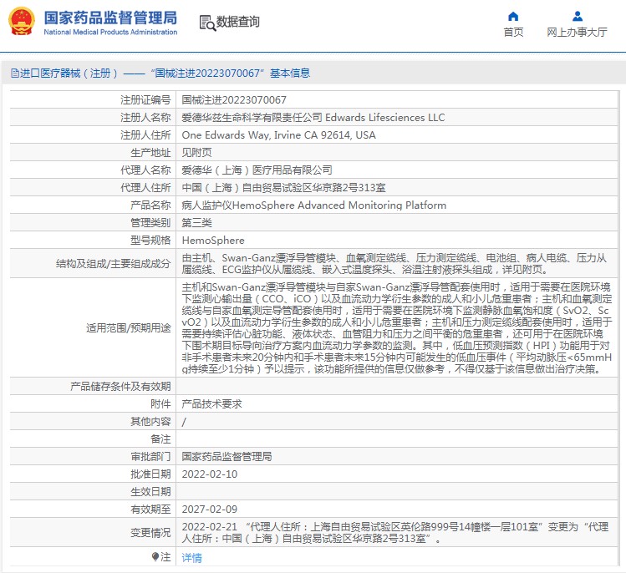Image resolution: width=626 pixels, height=573 pixels.
Task: Select agent name 爱德华（上海）医疗用品有限公司
Action: click(257, 170)
